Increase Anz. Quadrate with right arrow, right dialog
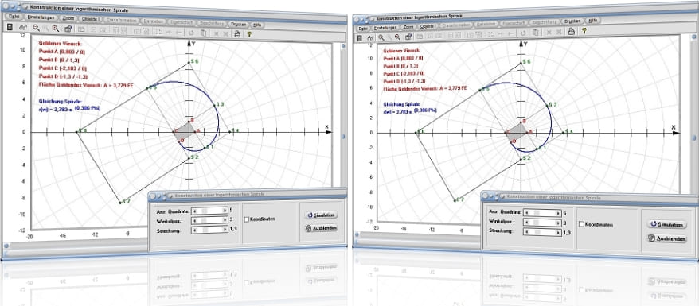 [558, 213]
